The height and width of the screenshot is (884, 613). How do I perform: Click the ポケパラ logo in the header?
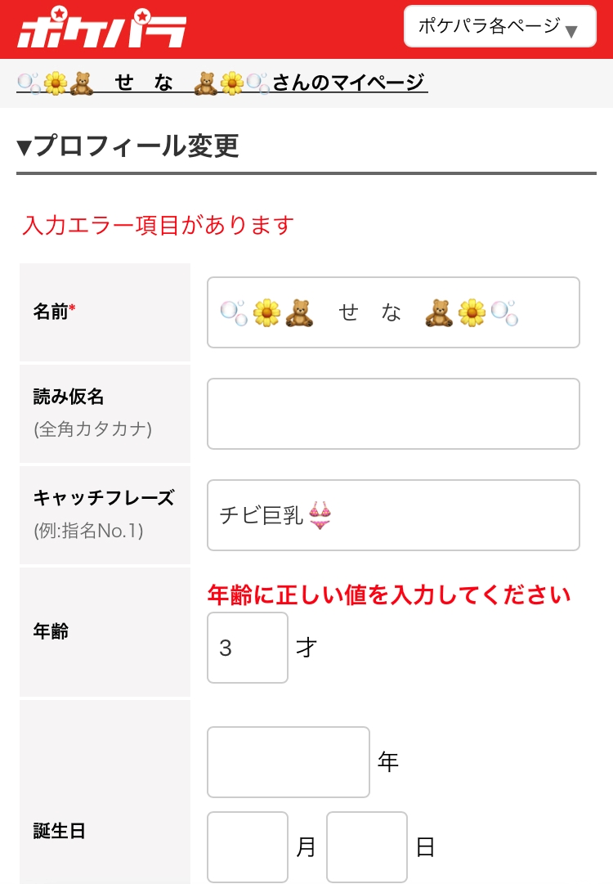click(101, 29)
